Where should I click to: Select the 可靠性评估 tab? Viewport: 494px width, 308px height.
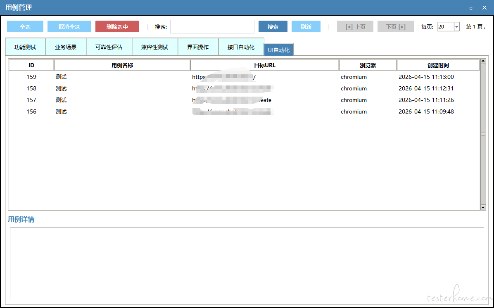pos(109,47)
